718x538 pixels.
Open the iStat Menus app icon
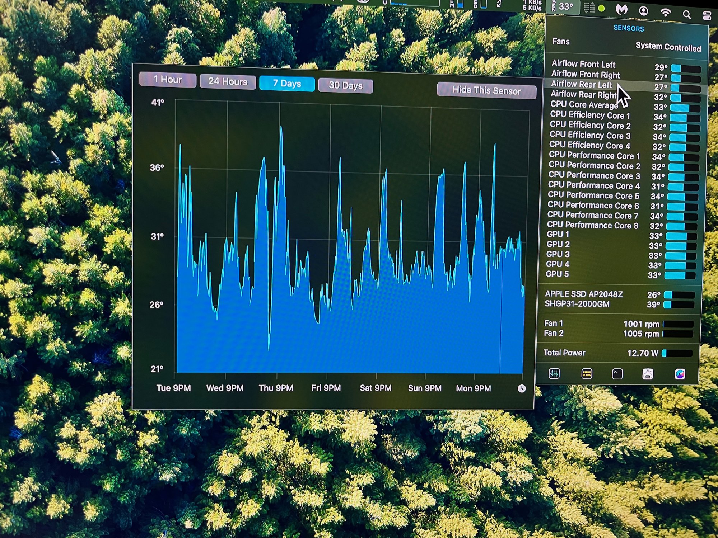tap(680, 374)
